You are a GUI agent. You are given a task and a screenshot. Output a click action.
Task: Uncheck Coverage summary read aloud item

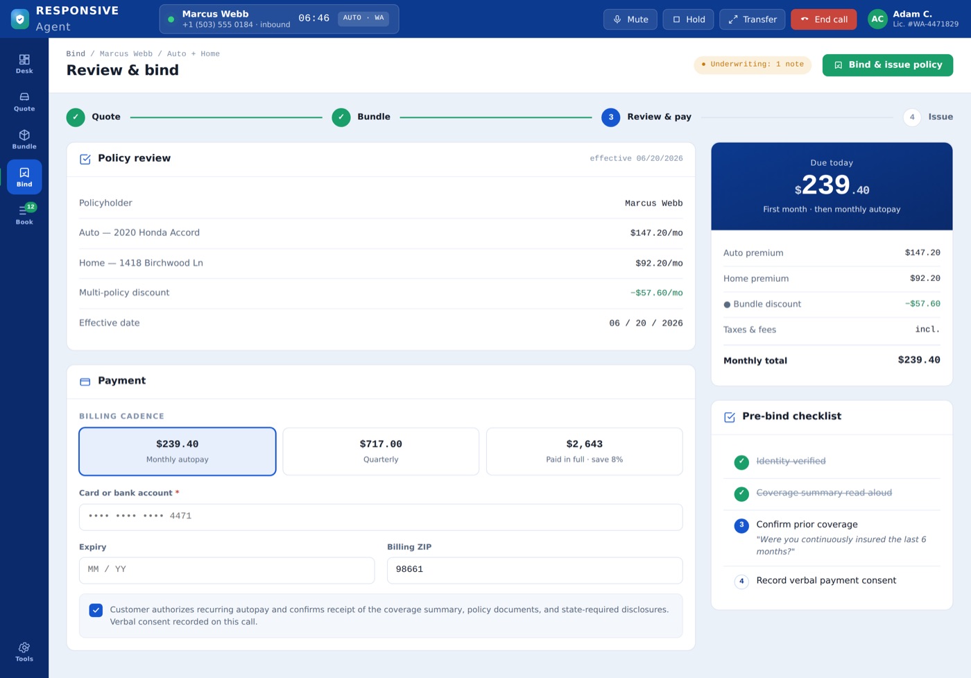[x=741, y=494]
